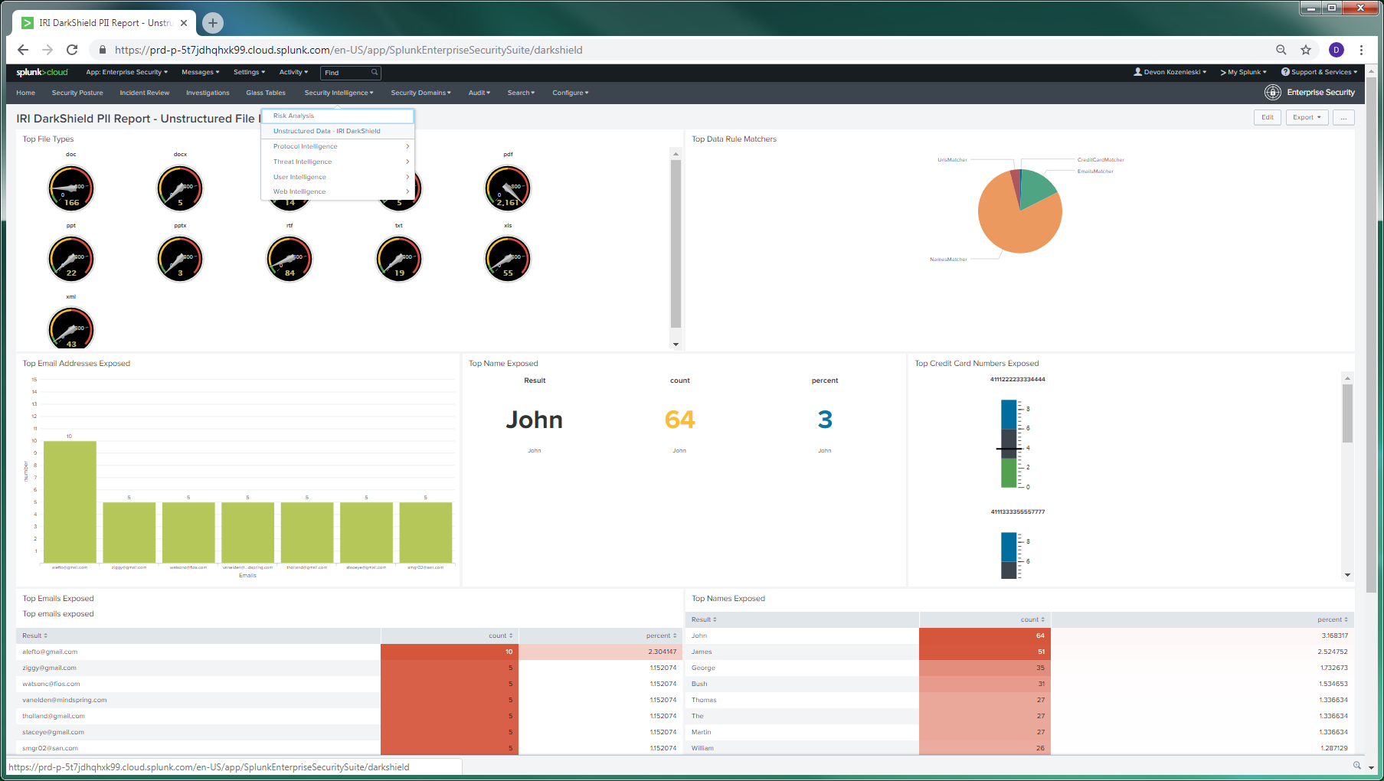Click the Enterprise Security shield icon

(1272, 92)
